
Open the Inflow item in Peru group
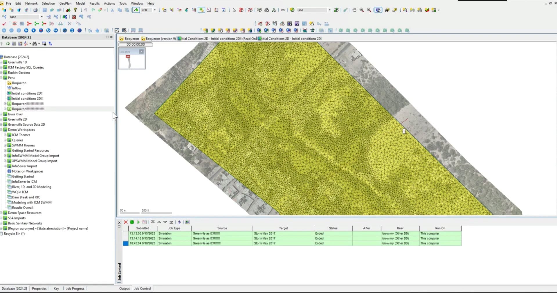click(x=17, y=88)
